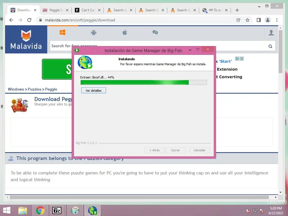Click the search magnifier icon on Malavida
Screen dimensions: 288x216
[x=270, y=46]
